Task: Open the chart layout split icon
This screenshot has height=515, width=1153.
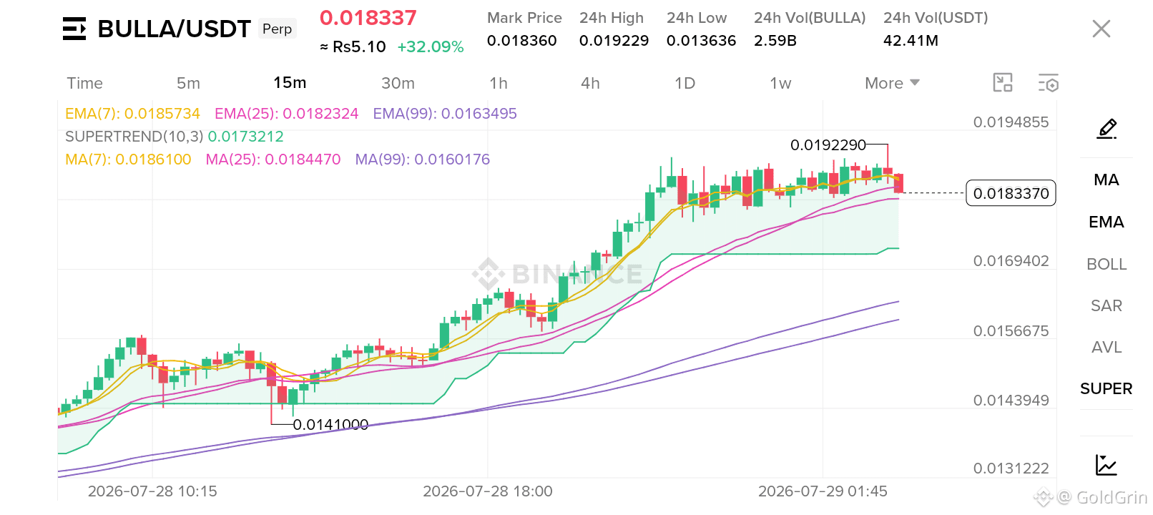Action: click(1003, 83)
